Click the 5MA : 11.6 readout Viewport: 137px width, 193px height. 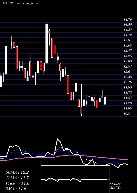[x=16, y=189]
